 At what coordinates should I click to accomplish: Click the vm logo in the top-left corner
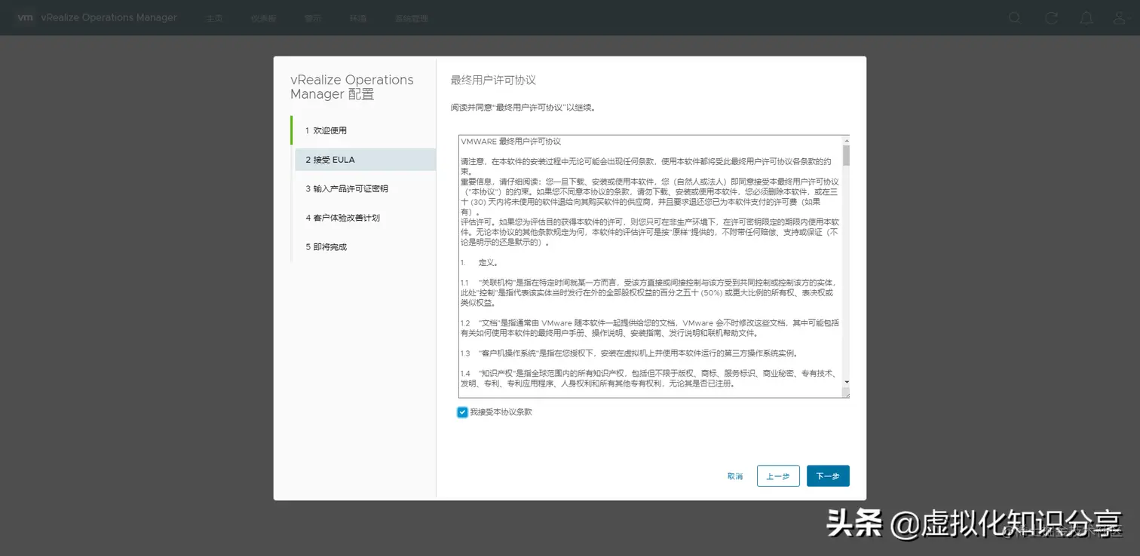tap(25, 17)
